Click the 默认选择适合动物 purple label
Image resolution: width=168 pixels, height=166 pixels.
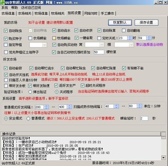[150, 45]
